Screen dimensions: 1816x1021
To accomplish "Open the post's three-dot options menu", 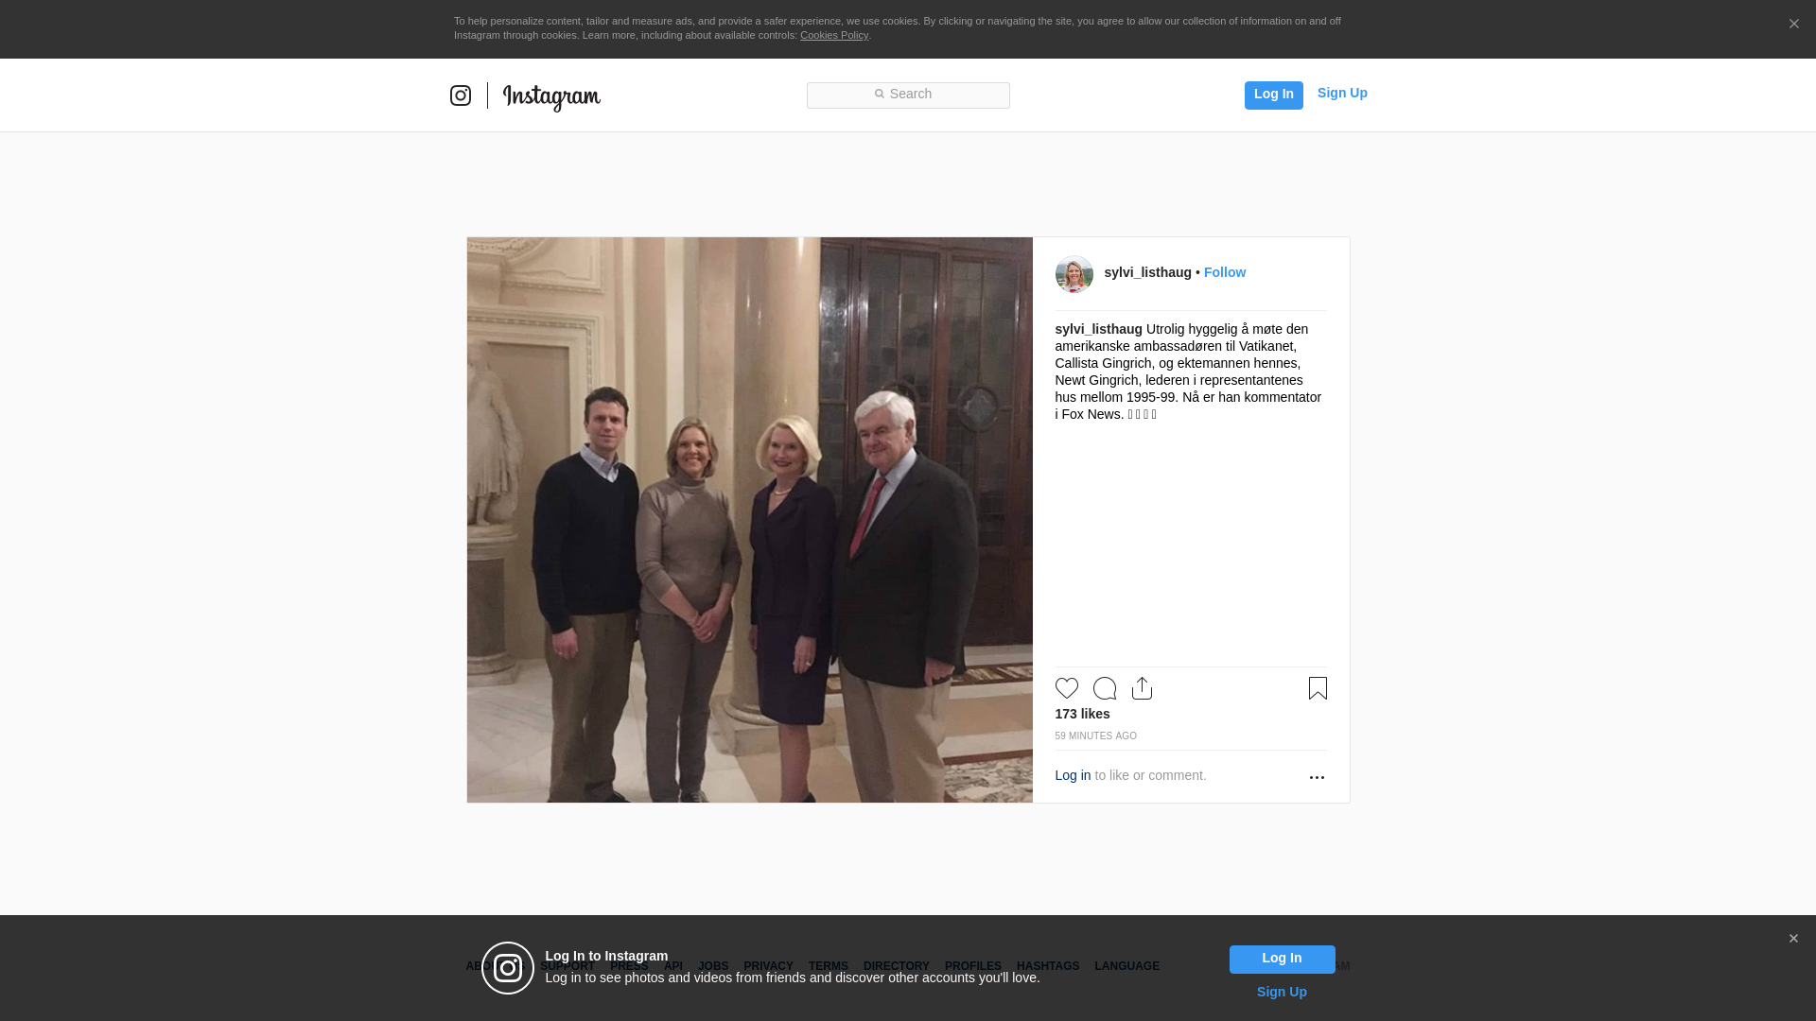I will 1317,777.
